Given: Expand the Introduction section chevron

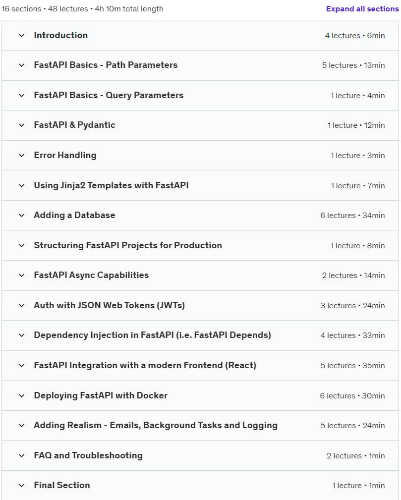Looking at the screenshot, I should point(21,35).
